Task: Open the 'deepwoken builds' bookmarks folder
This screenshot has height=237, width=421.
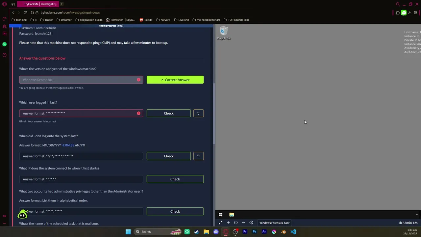Action: click(89, 20)
